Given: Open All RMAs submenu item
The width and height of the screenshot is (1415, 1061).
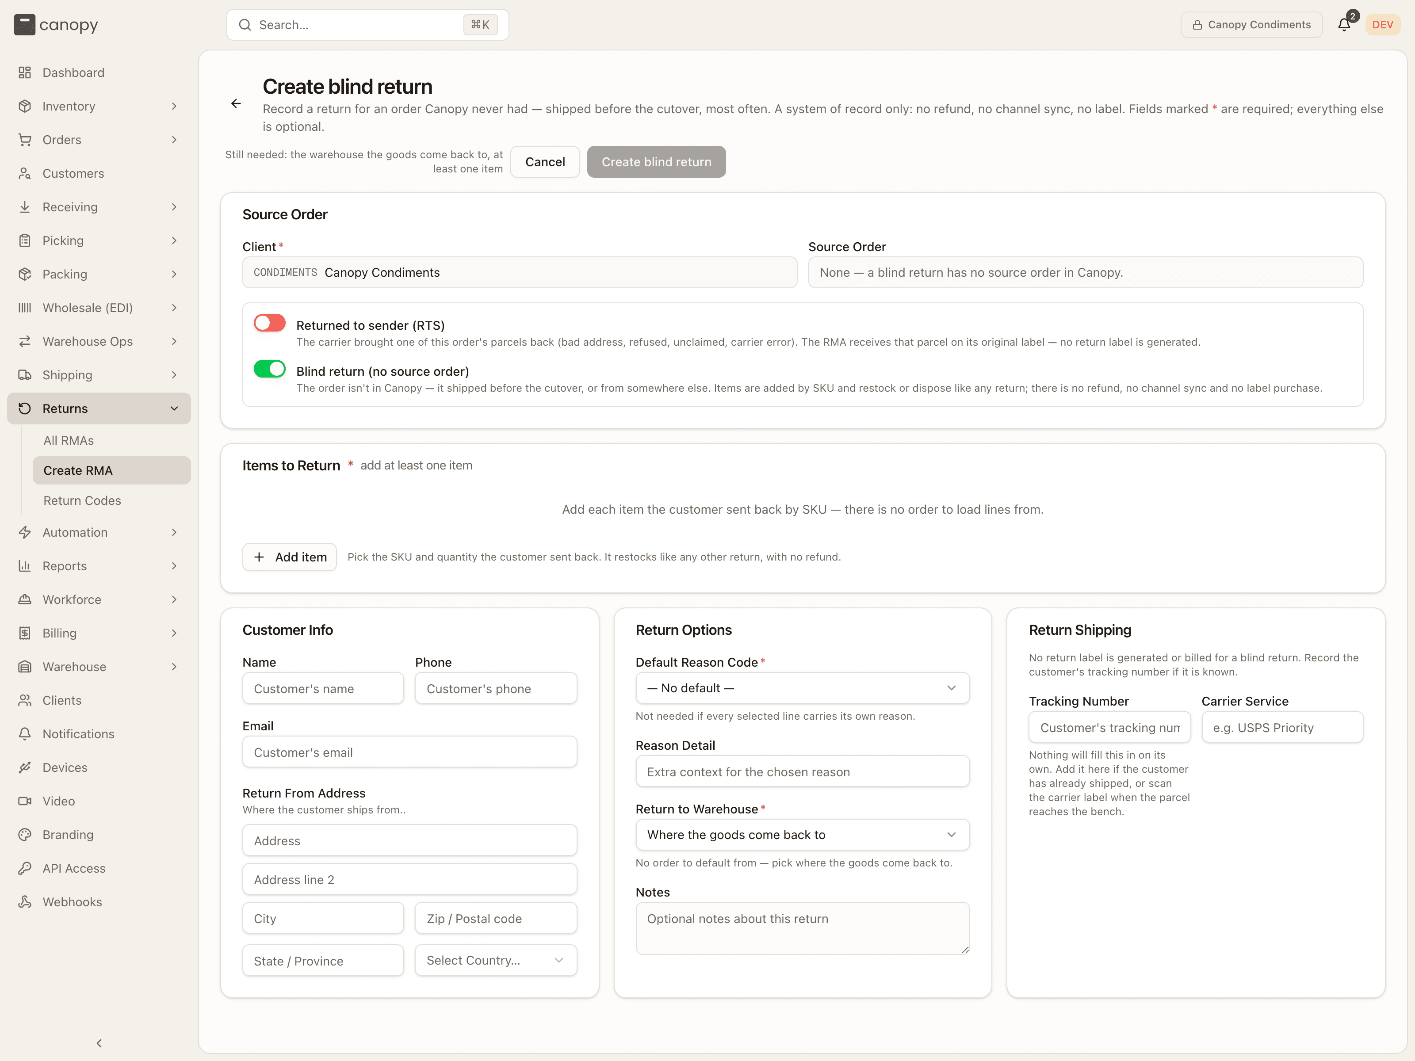Looking at the screenshot, I should pos(111,441).
